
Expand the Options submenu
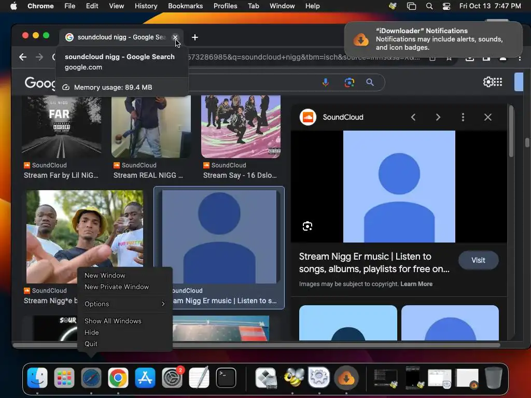coord(124,304)
